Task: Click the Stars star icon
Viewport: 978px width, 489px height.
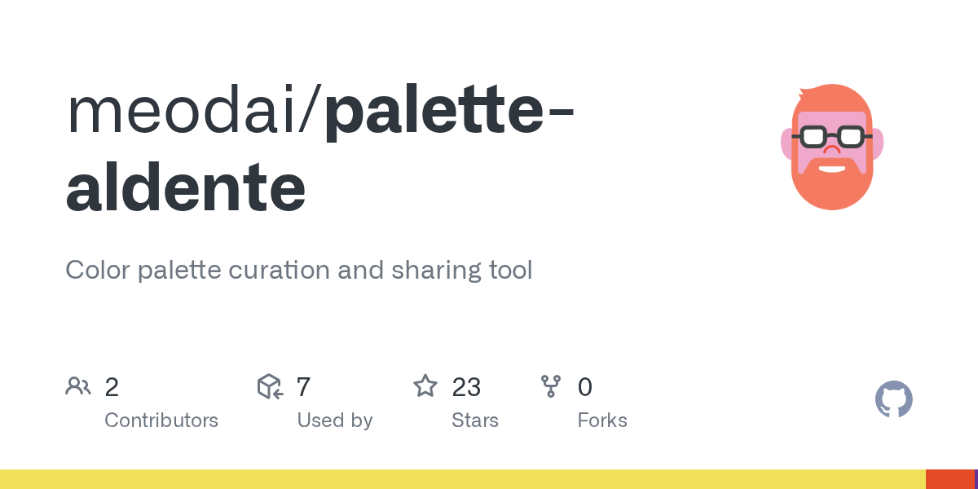Action: pyautogui.click(x=425, y=386)
